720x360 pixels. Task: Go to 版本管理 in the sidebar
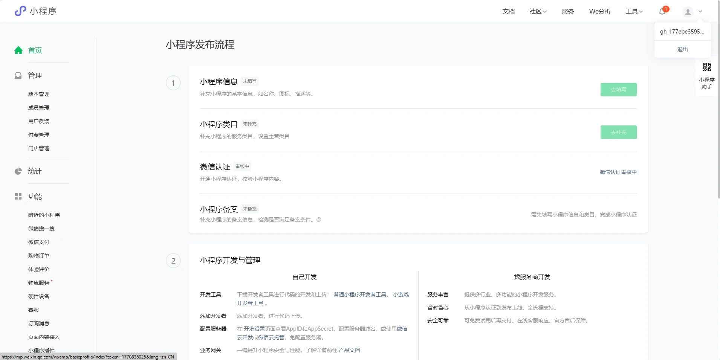point(39,94)
